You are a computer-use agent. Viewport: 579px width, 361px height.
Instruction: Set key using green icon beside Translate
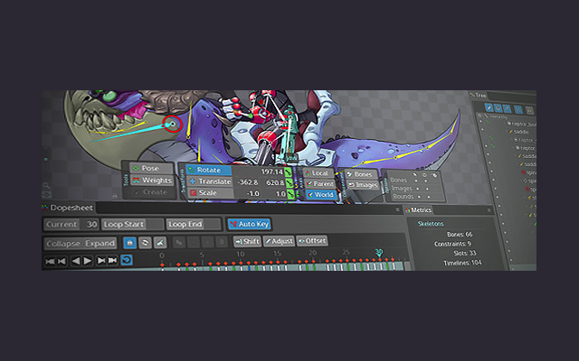289,182
